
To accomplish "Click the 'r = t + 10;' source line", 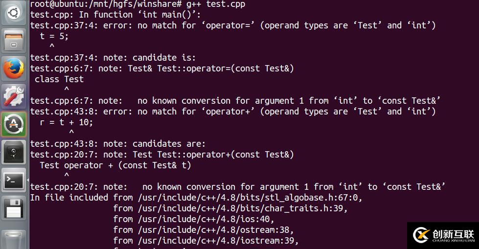I will point(67,122).
